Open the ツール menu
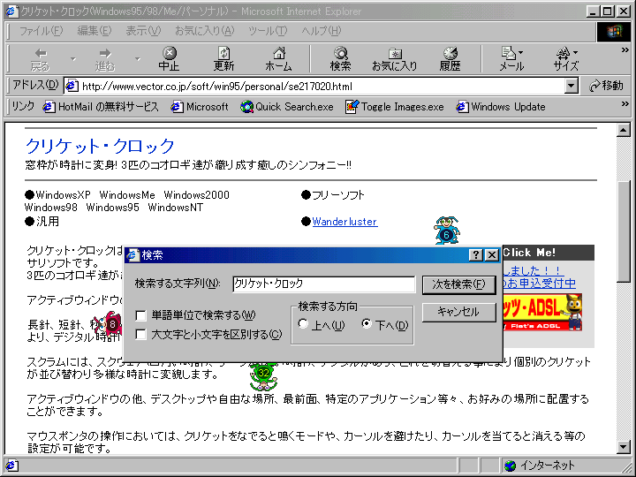The width and height of the screenshot is (636, 477). coord(268,31)
